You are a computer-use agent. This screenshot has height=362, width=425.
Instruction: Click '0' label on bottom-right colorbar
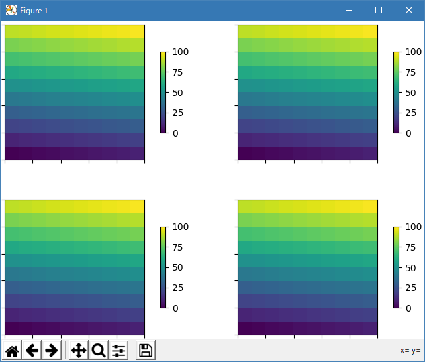[x=408, y=308]
